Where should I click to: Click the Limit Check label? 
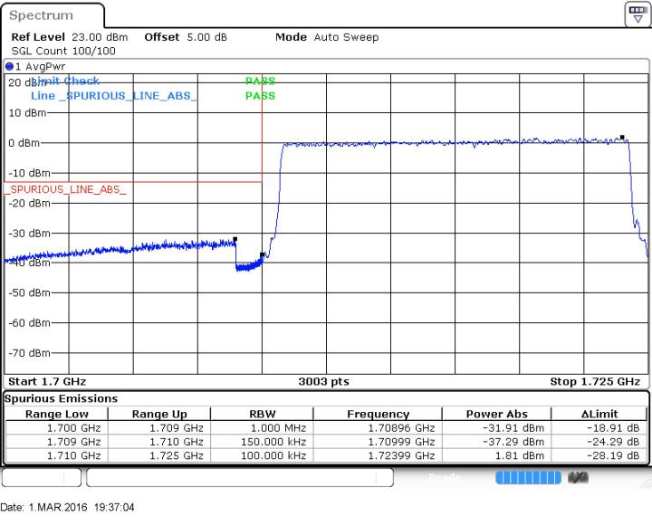[x=65, y=81]
